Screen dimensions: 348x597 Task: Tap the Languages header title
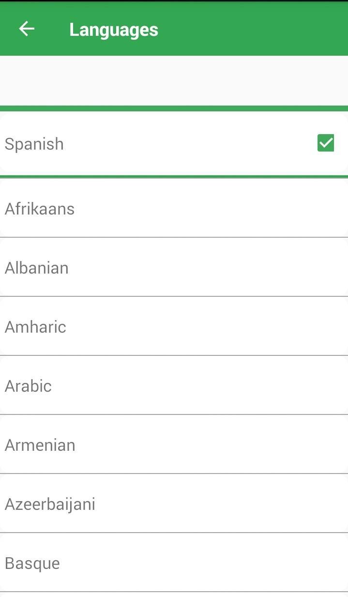click(114, 30)
